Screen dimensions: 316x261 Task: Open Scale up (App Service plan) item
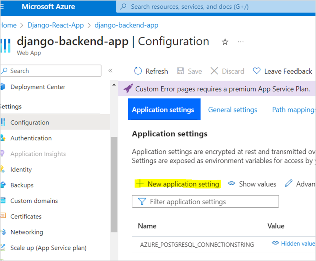(x=48, y=248)
